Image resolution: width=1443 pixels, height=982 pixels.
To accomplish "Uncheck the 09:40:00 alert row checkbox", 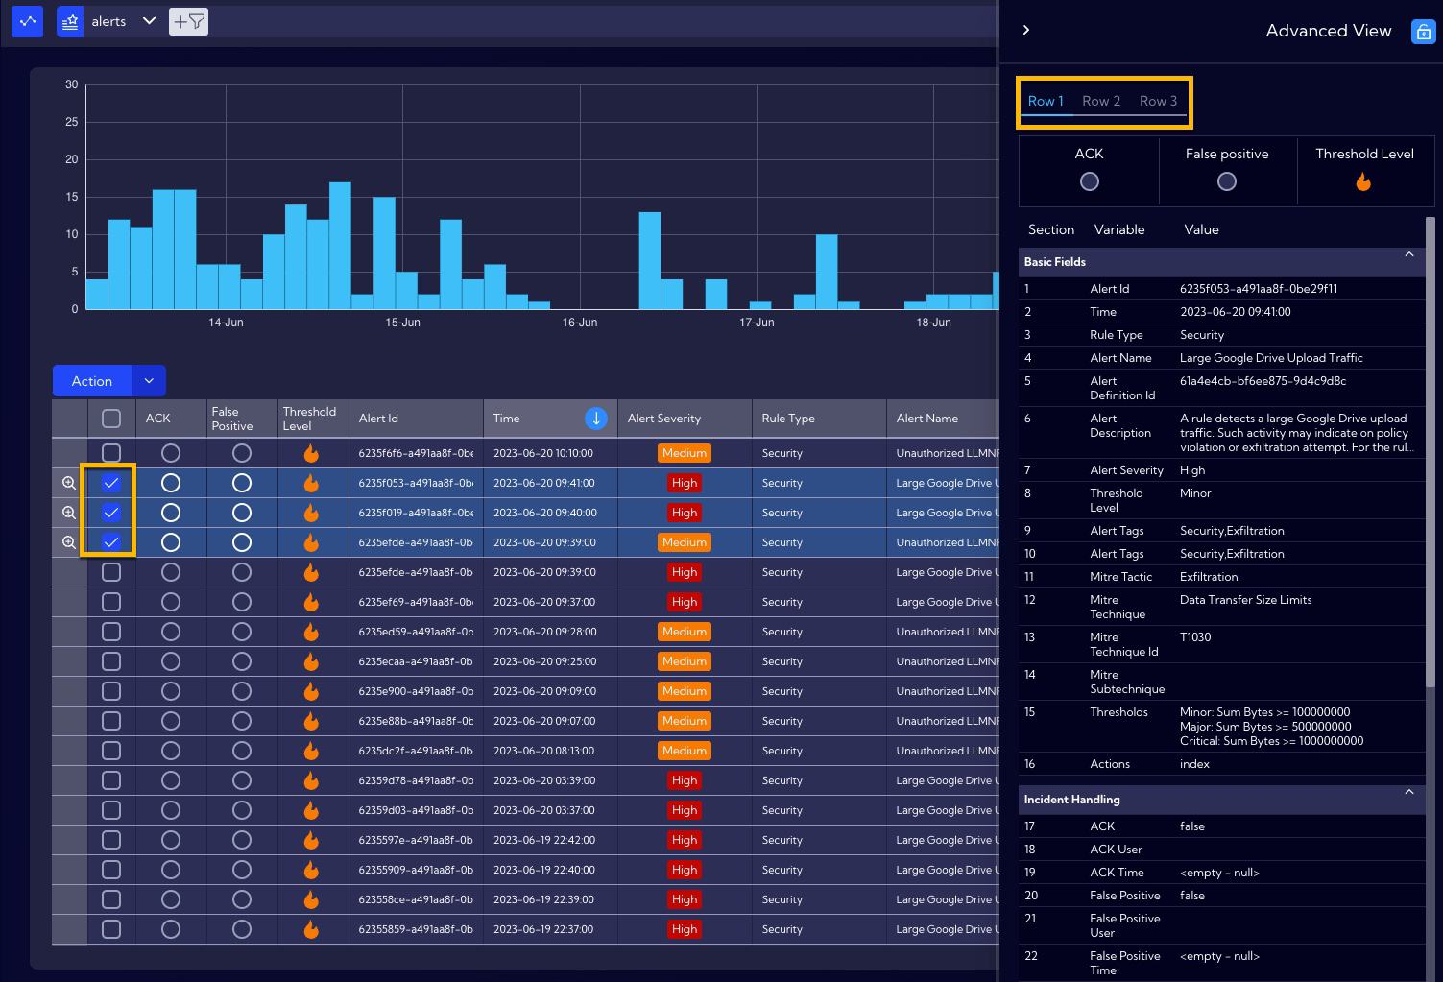I will [111, 513].
